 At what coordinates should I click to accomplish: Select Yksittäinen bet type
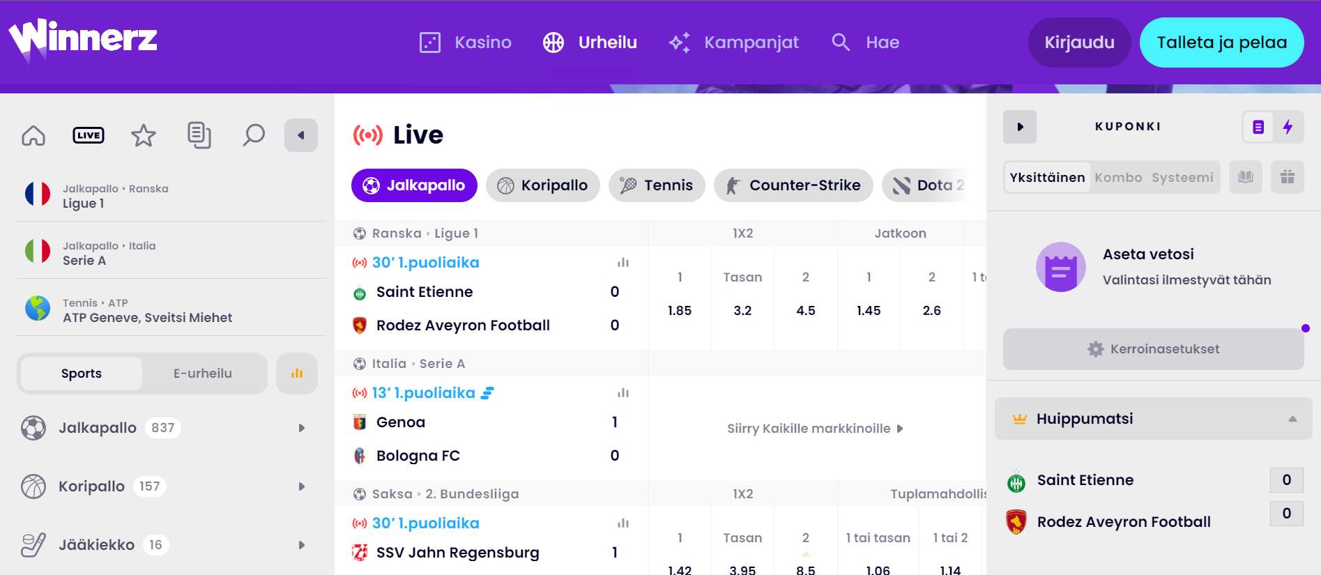pyautogui.click(x=1047, y=177)
